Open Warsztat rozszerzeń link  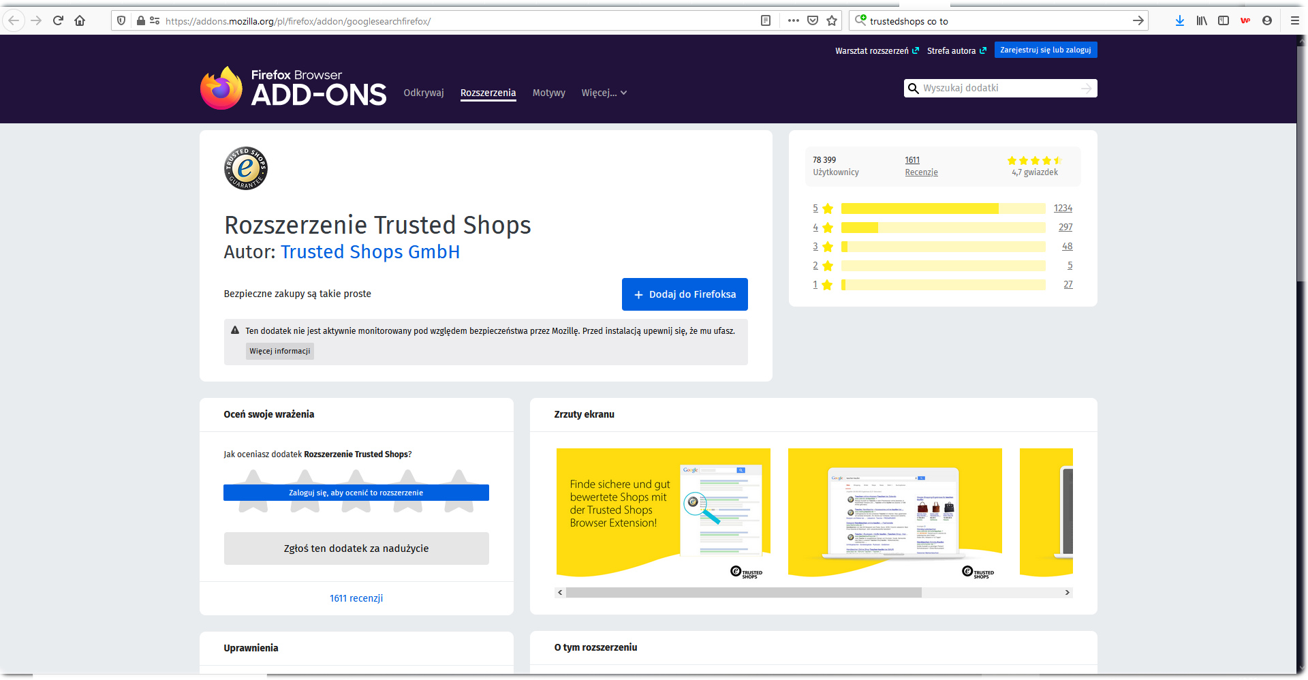click(x=877, y=50)
